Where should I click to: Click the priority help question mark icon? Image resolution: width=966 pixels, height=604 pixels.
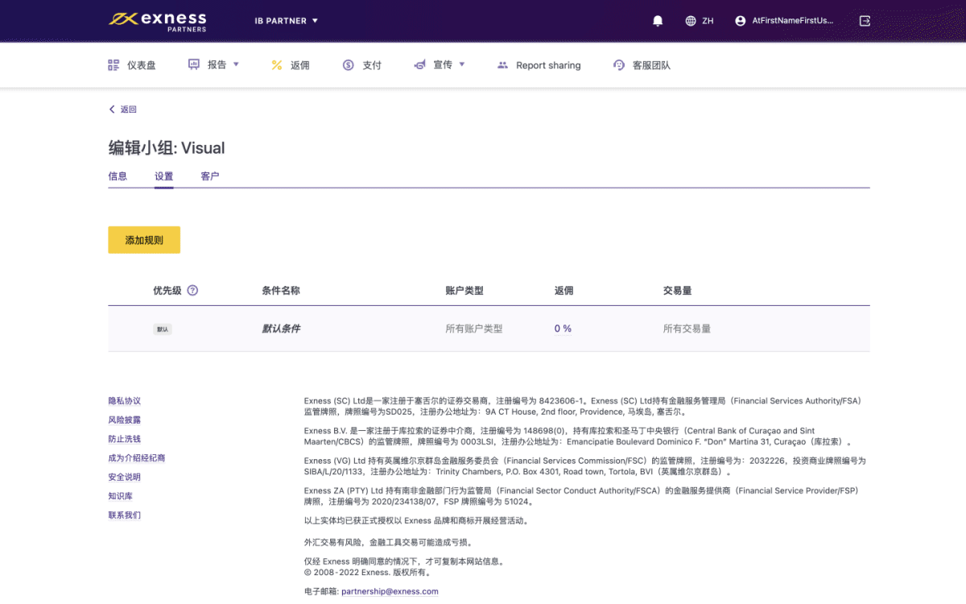[x=192, y=291]
